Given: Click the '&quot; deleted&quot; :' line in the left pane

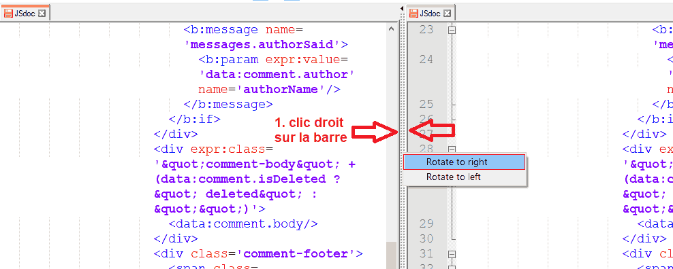Looking at the screenshot, I should (236, 194).
